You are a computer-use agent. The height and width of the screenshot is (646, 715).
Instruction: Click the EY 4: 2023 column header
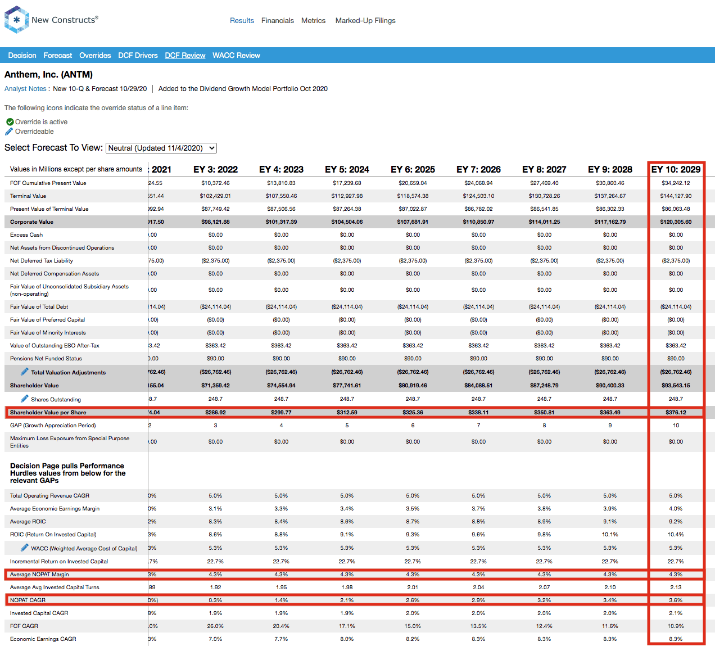[281, 170]
